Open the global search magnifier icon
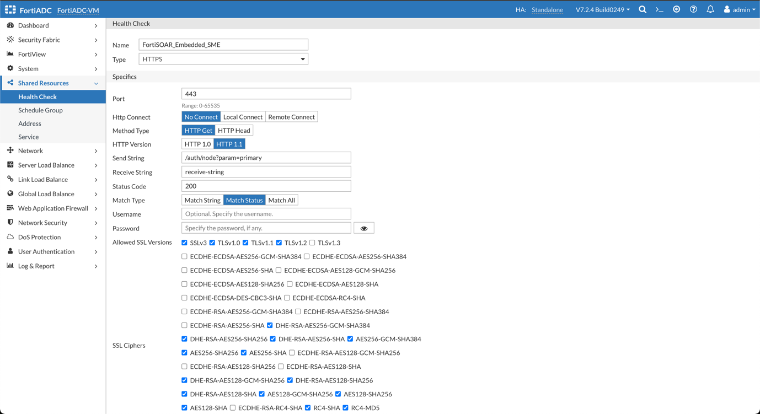760x414 pixels. click(x=642, y=9)
